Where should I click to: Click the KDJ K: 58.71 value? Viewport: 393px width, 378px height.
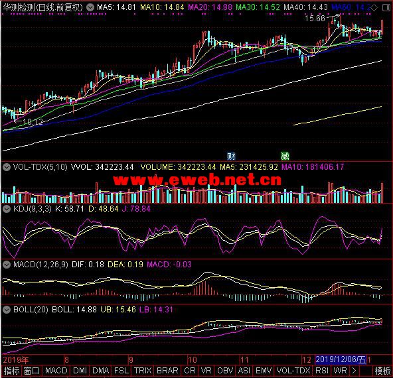(x=70, y=209)
